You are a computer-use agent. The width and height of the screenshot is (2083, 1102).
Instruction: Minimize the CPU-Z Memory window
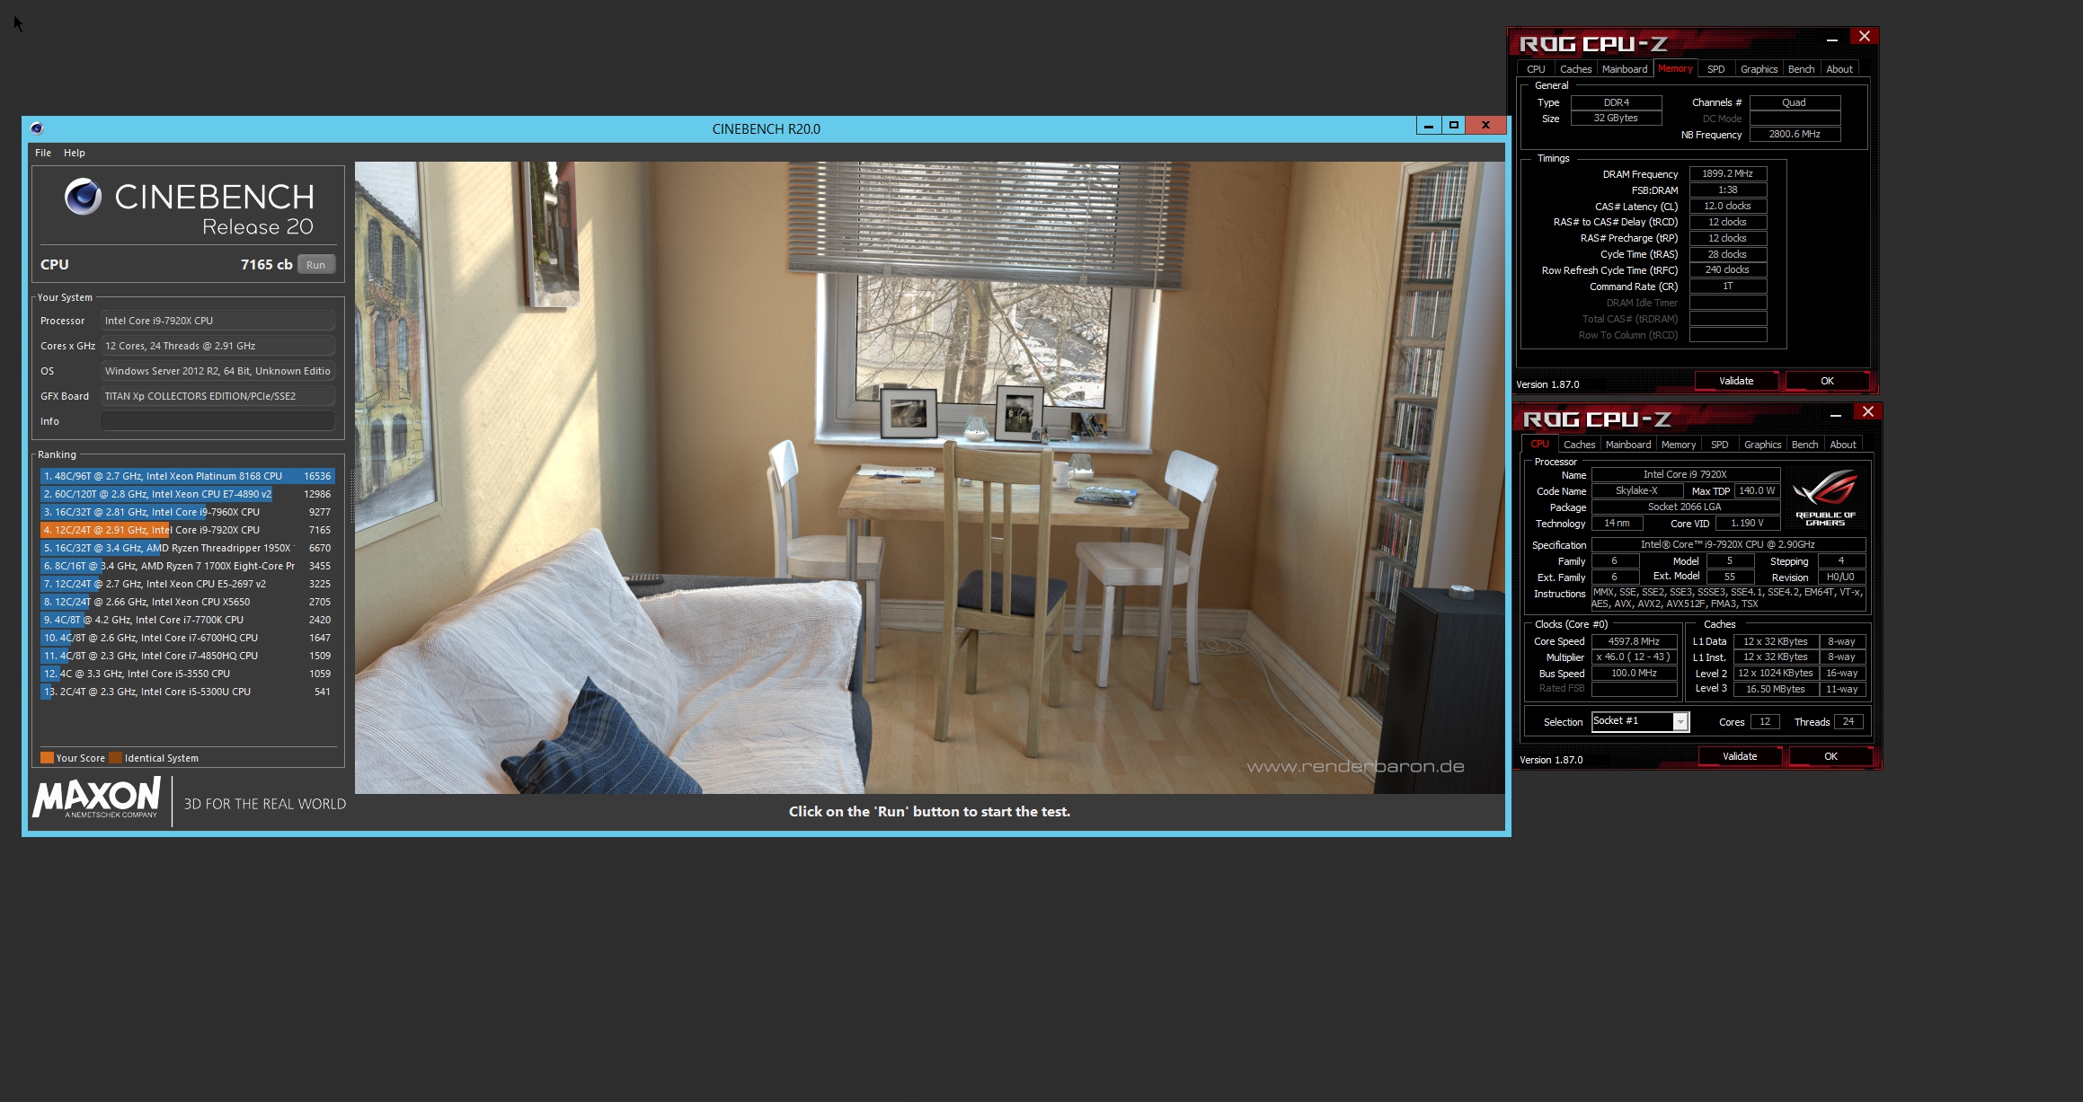1831,40
